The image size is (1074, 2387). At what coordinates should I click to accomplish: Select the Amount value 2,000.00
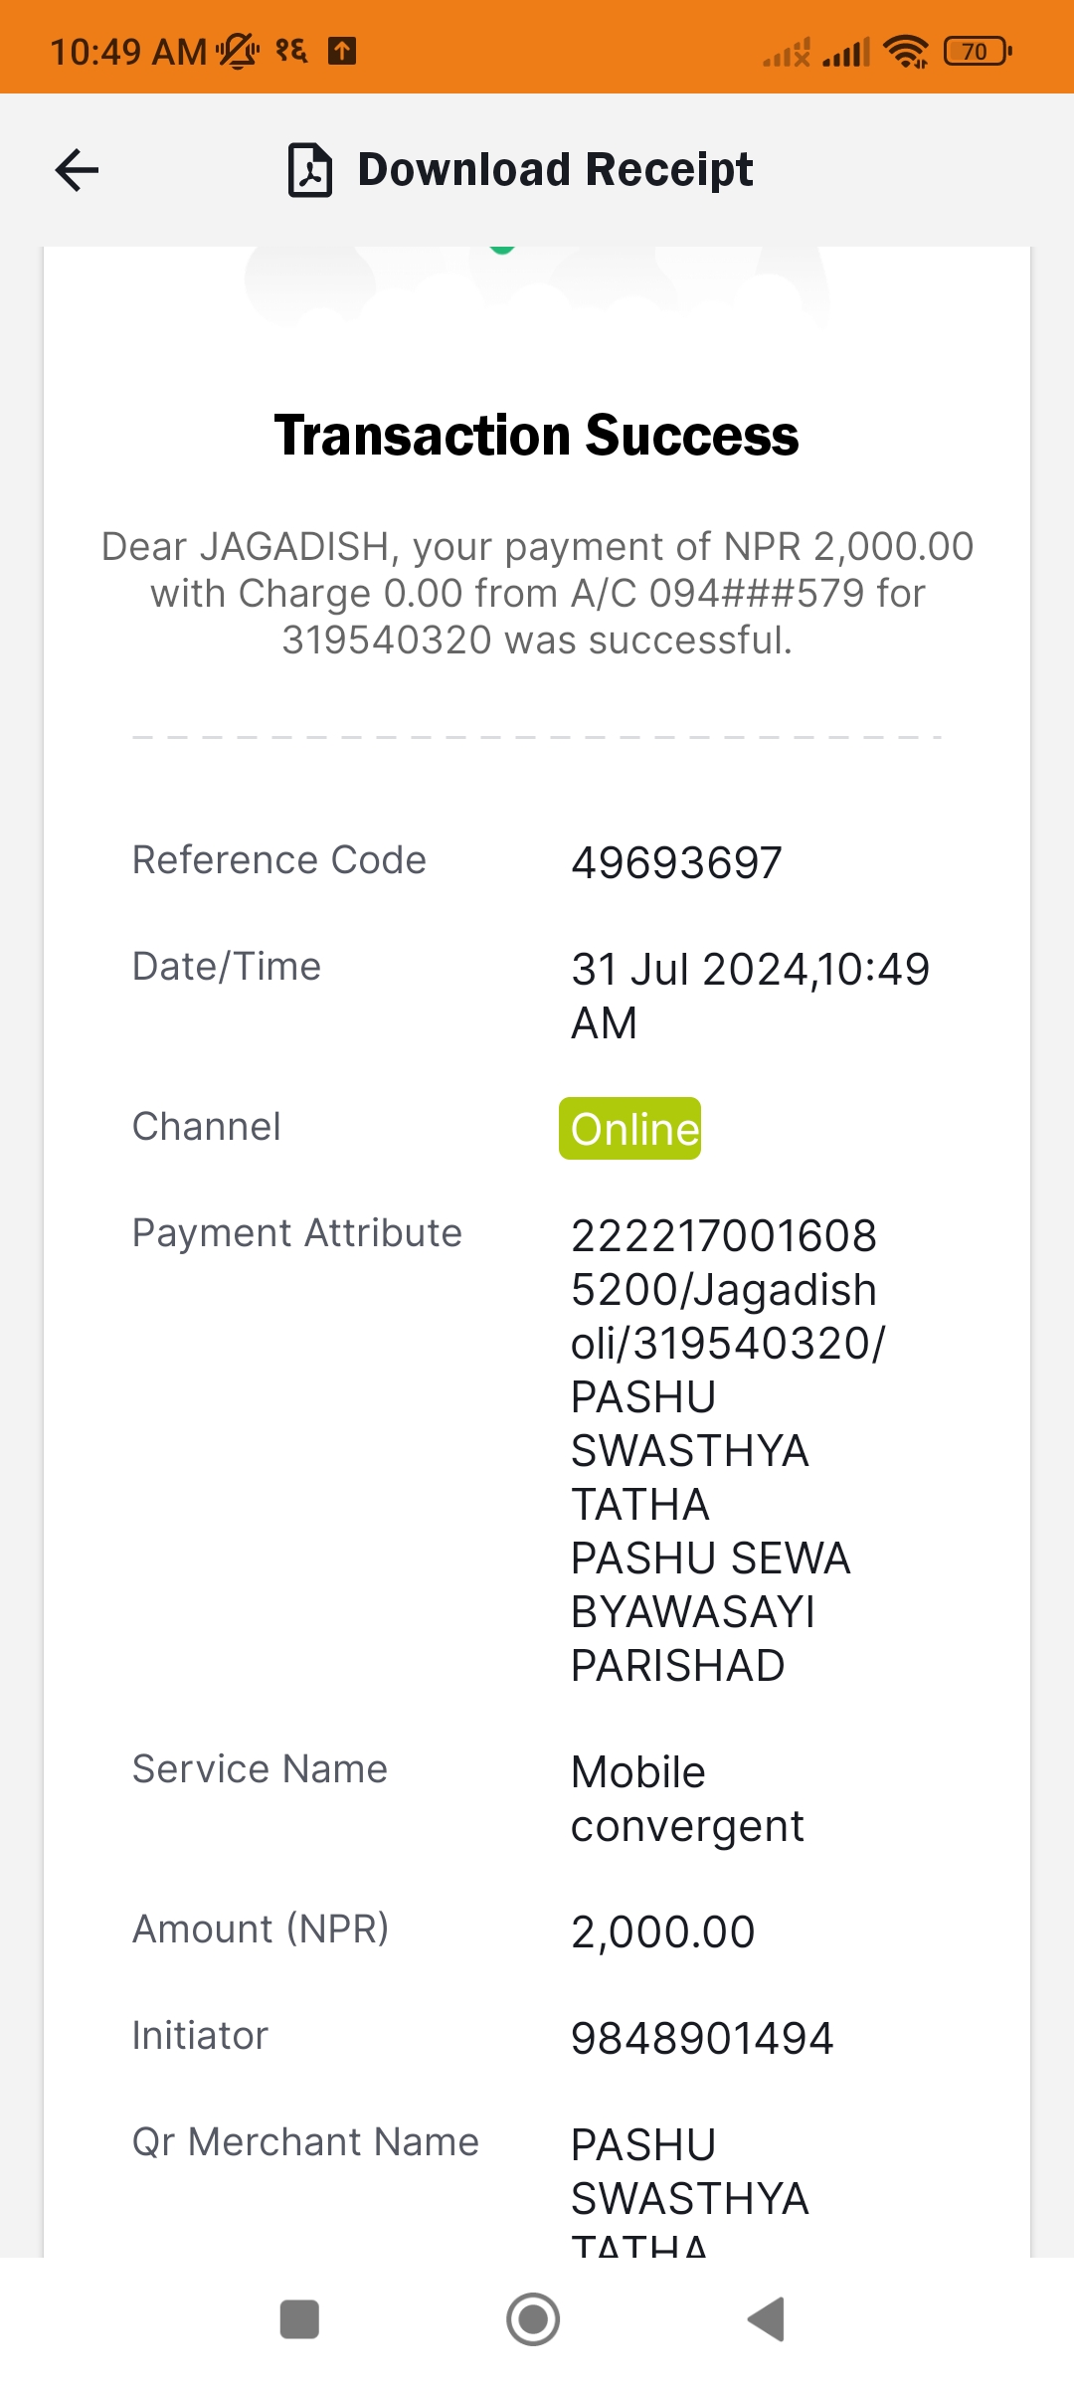[x=662, y=1931]
